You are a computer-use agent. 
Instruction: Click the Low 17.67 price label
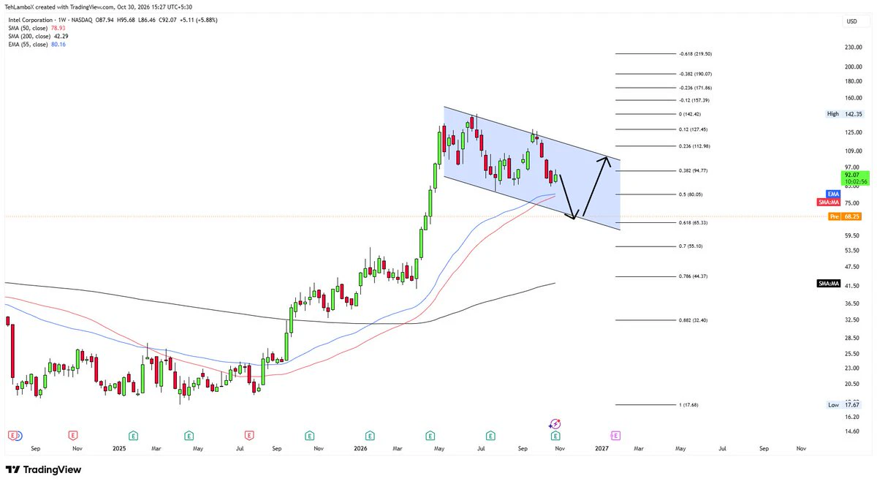(846, 404)
